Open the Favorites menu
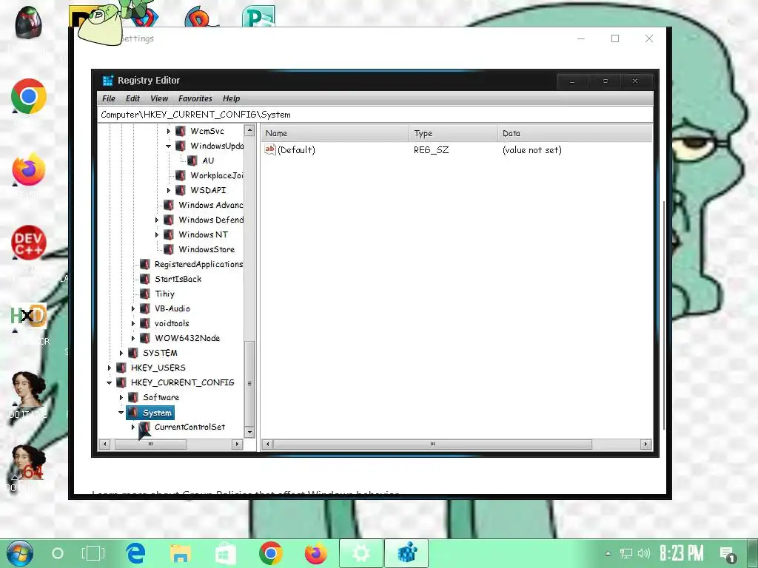 [195, 98]
